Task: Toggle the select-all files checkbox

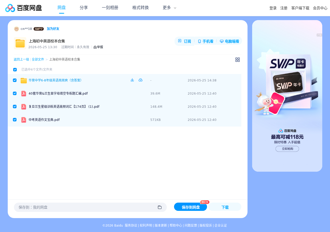Action: pos(15,70)
